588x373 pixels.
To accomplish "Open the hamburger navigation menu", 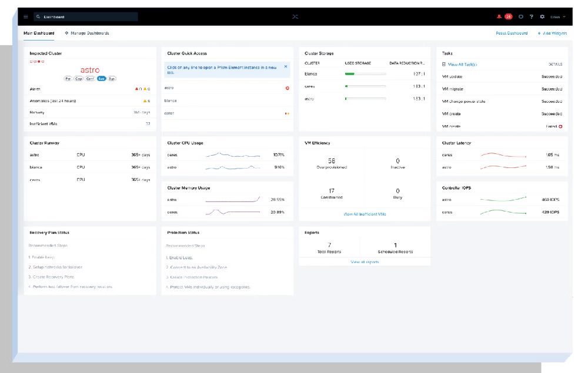I will tap(26, 16).
